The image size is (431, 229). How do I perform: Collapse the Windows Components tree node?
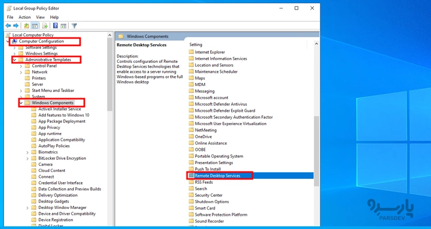tap(21, 103)
